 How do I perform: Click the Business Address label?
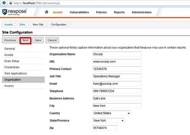click(62, 98)
